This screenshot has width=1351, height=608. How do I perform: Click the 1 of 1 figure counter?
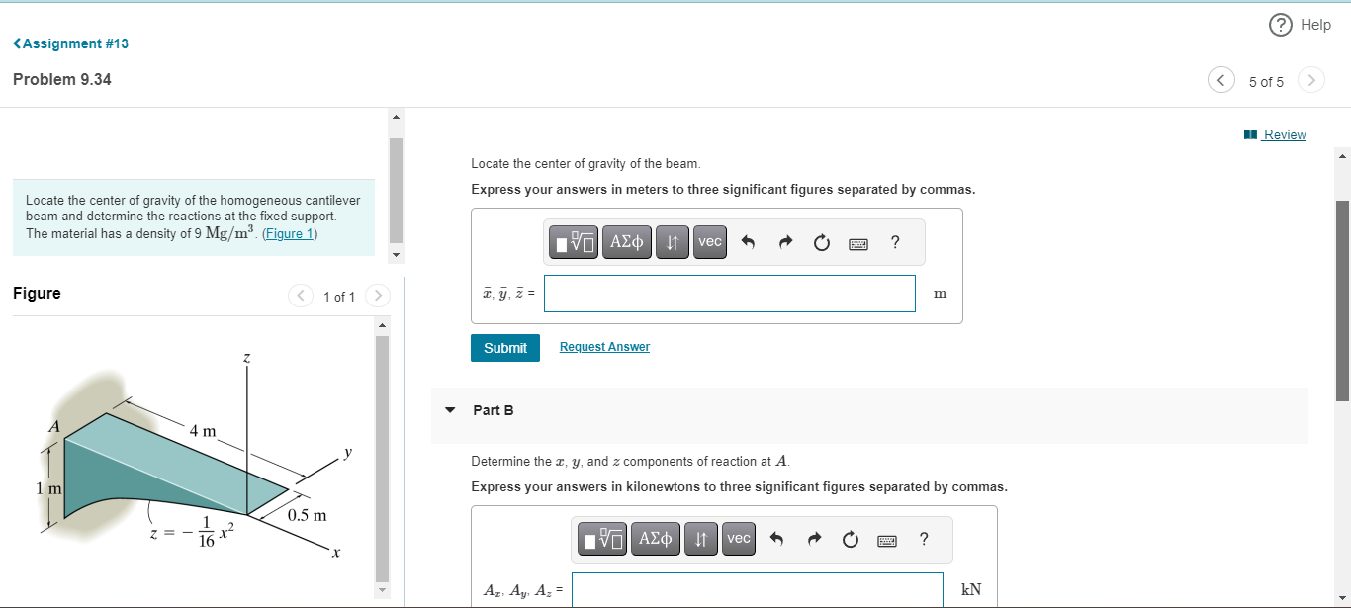[339, 297]
